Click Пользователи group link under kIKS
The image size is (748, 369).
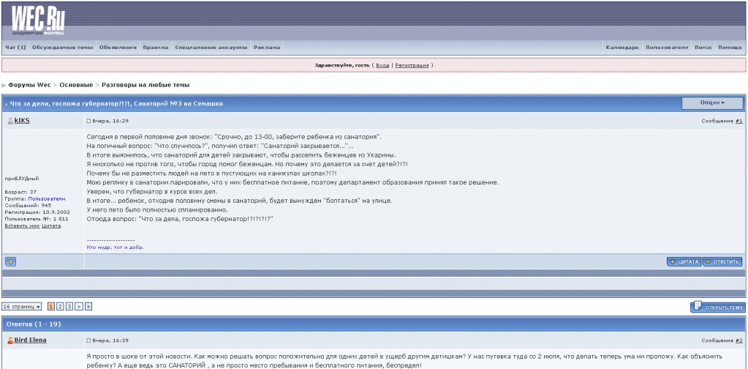click(47, 198)
